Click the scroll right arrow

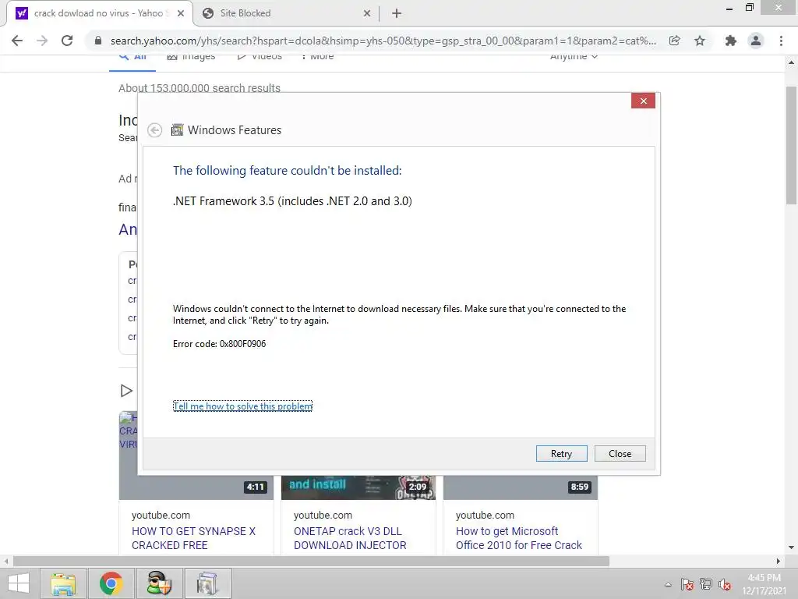779,562
